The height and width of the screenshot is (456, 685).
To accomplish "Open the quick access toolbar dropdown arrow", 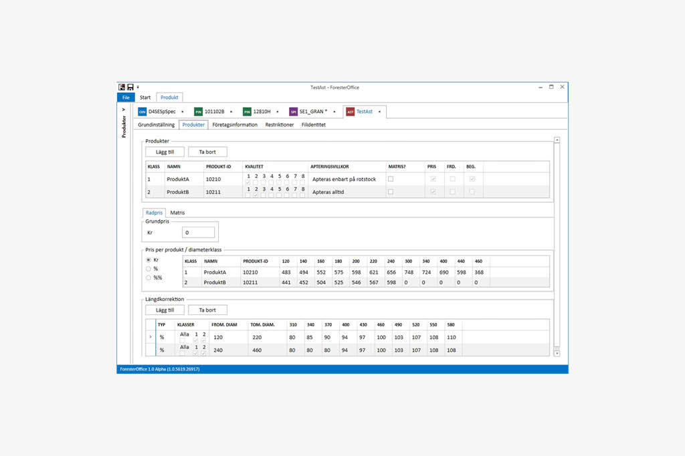I will click(x=138, y=87).
